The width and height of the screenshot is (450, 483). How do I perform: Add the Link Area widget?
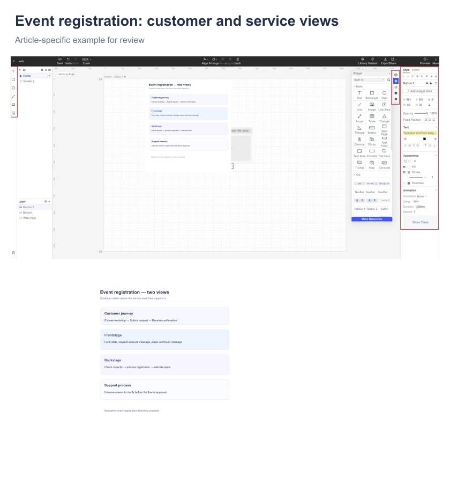[x=384, y=107]
